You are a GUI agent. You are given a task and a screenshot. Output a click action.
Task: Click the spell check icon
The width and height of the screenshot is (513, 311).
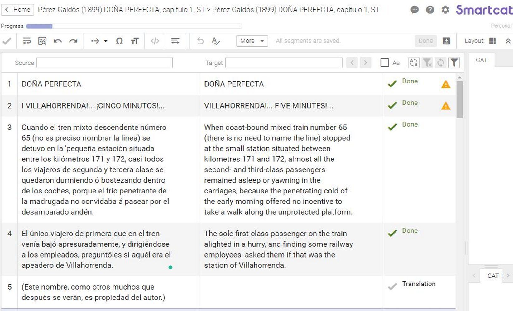click(x=216, y=41)
